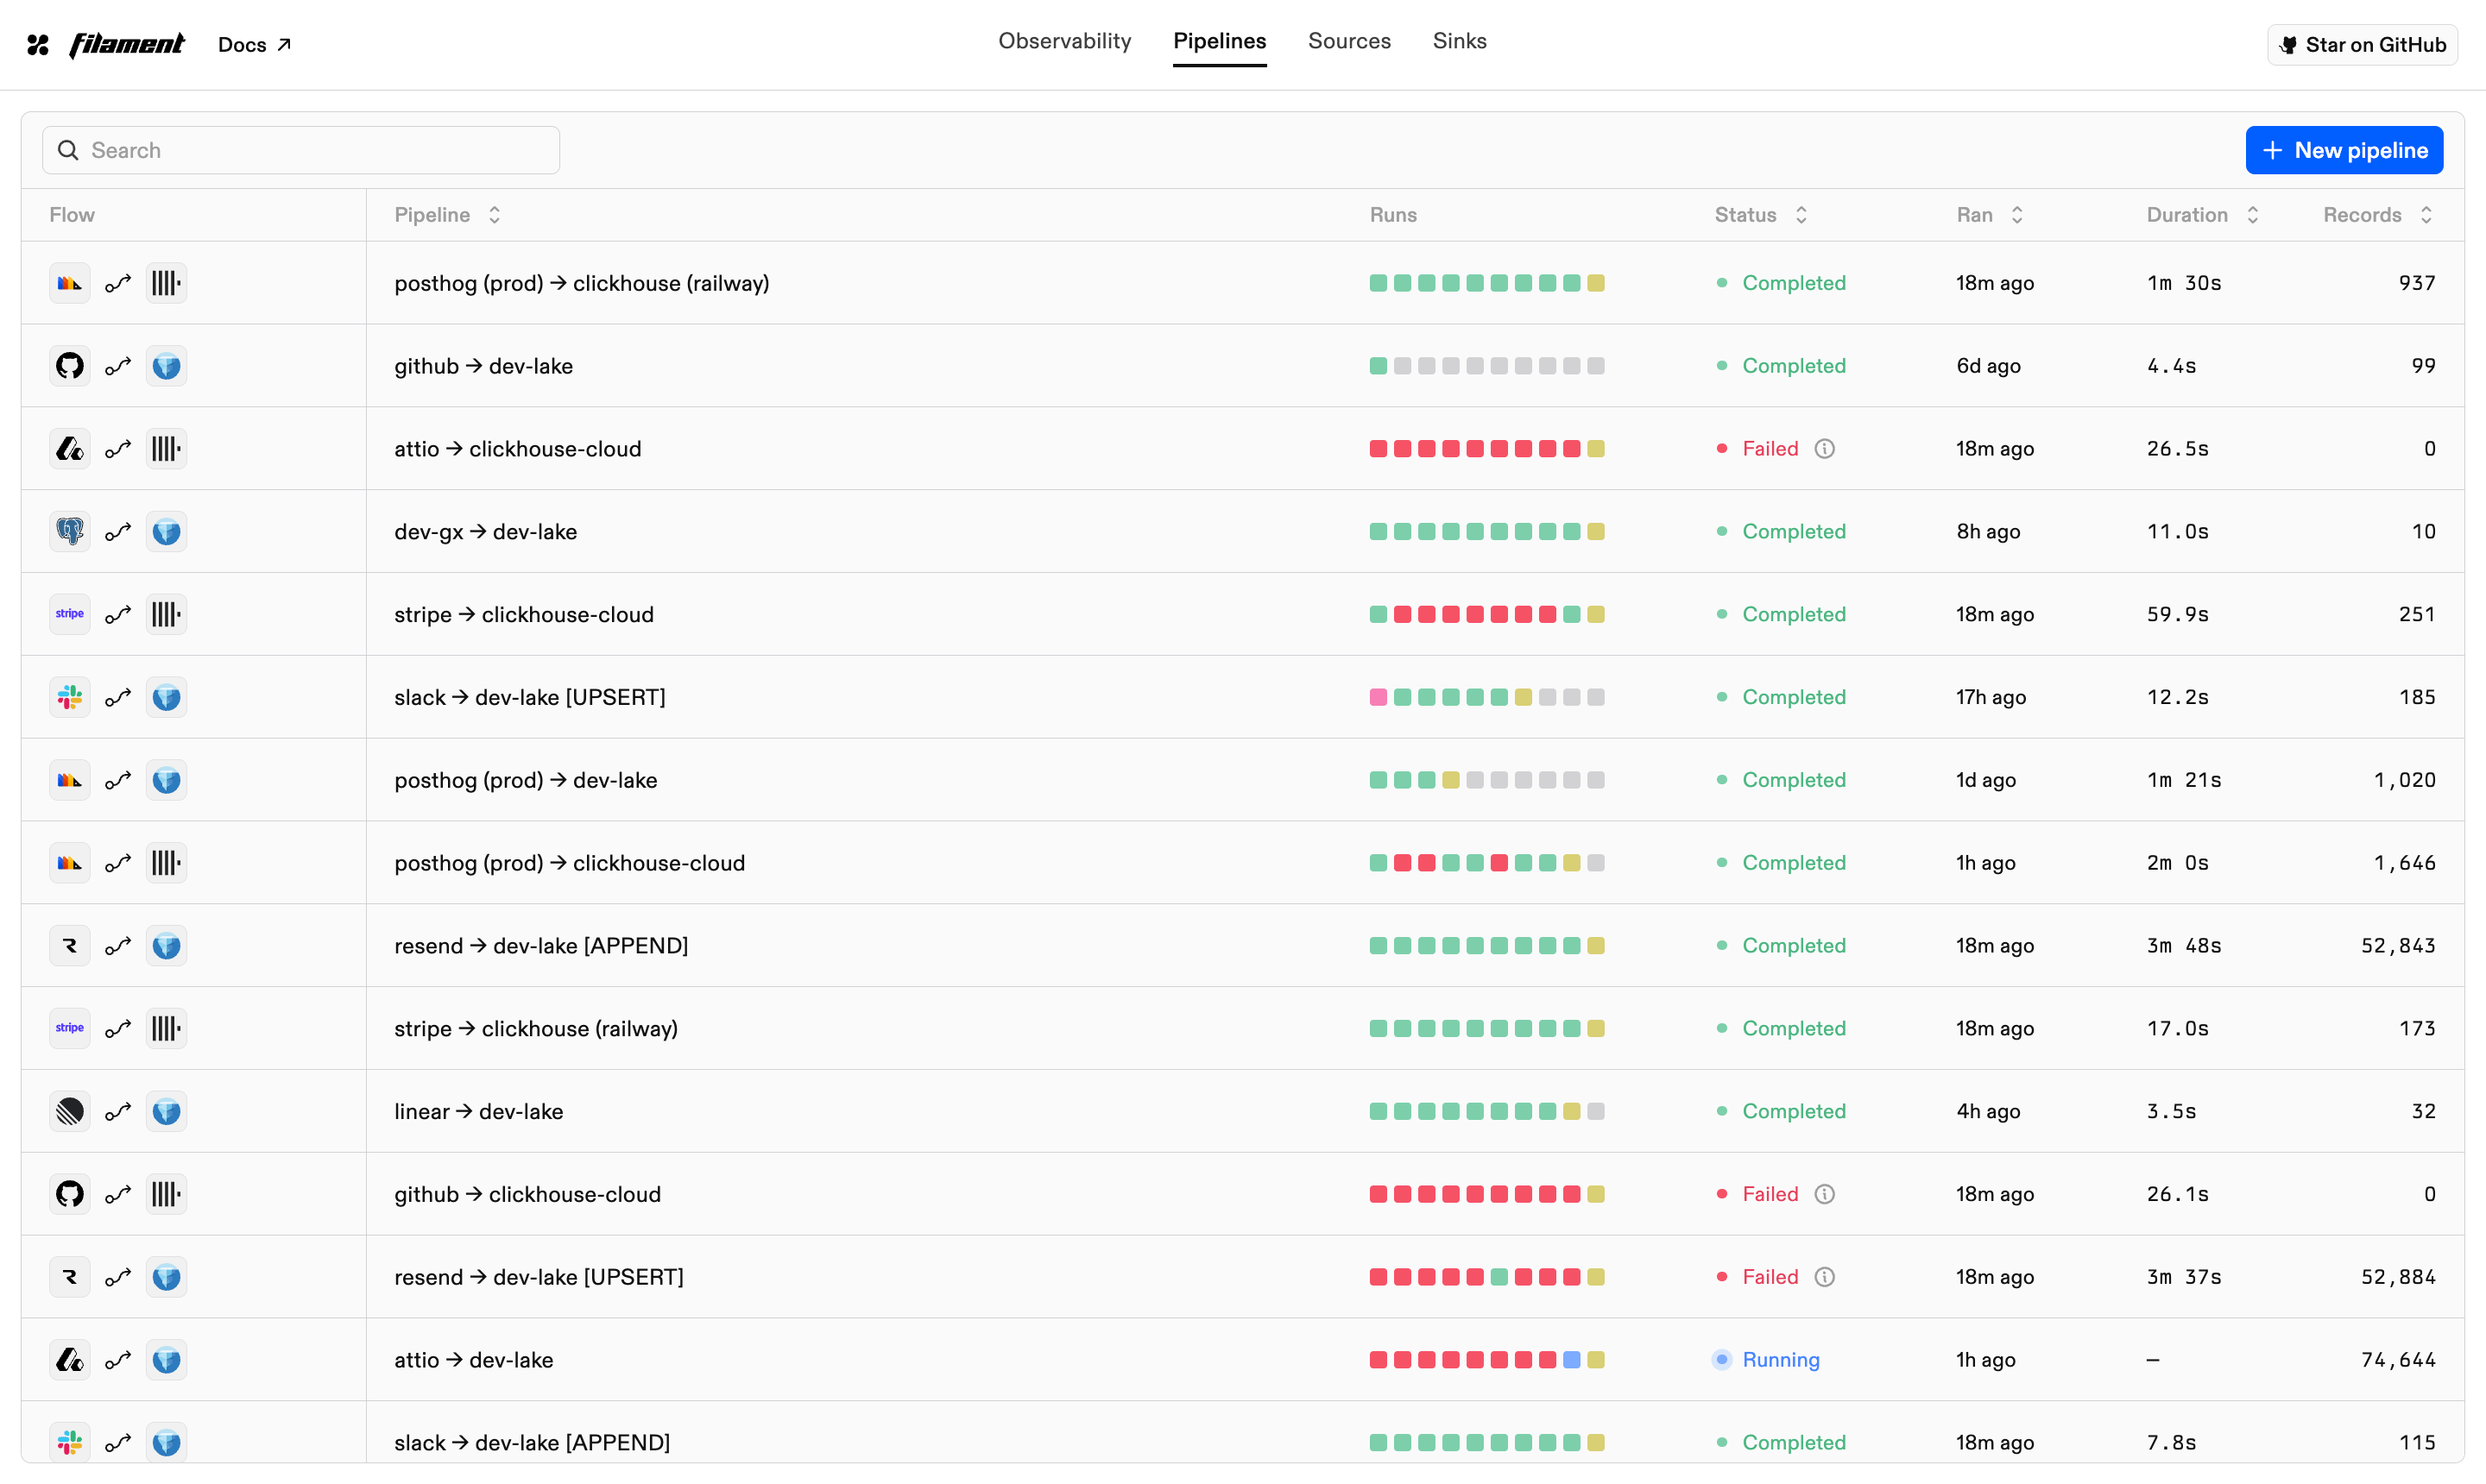Click duration value 1m 21s
2486x1484 pixels.
pos(2184,780)
